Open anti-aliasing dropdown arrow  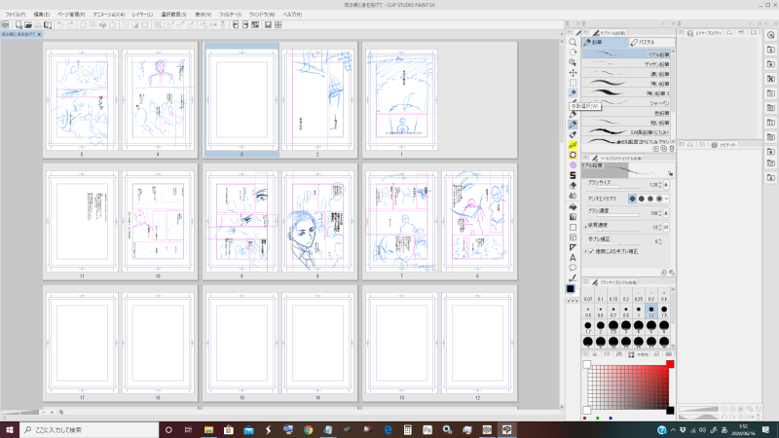click(666, 199)
